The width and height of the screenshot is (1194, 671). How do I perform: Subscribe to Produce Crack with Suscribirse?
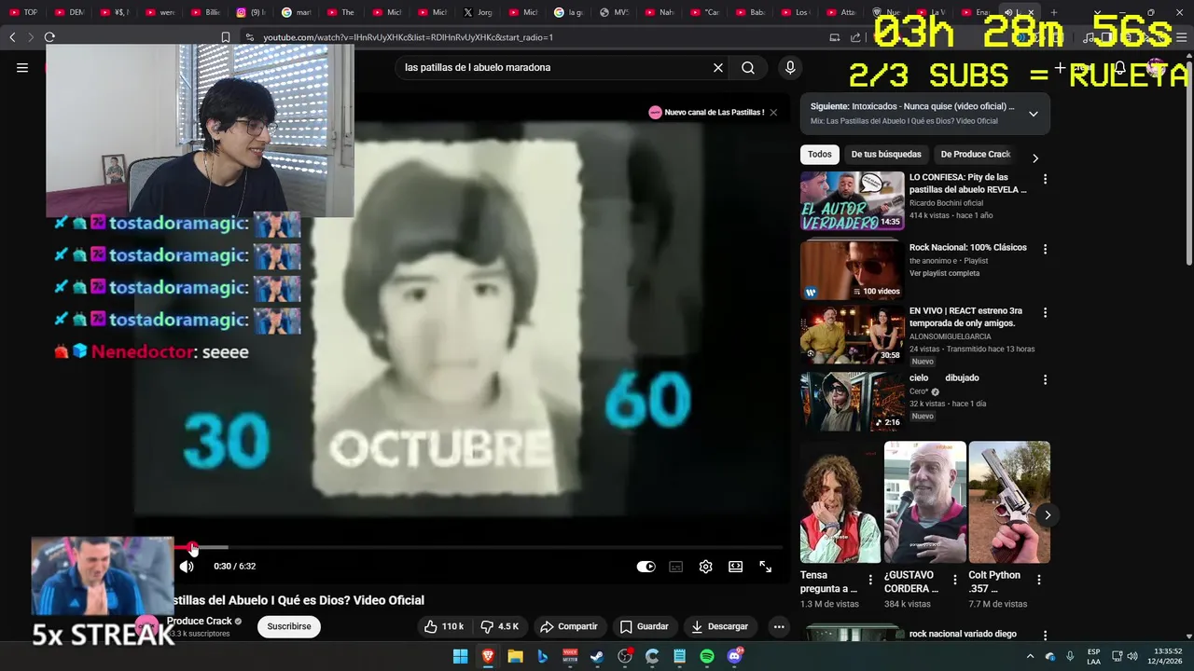[289, 626]
